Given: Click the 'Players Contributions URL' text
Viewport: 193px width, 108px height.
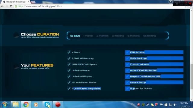Looking at the screenshot, I should [145, 76].
